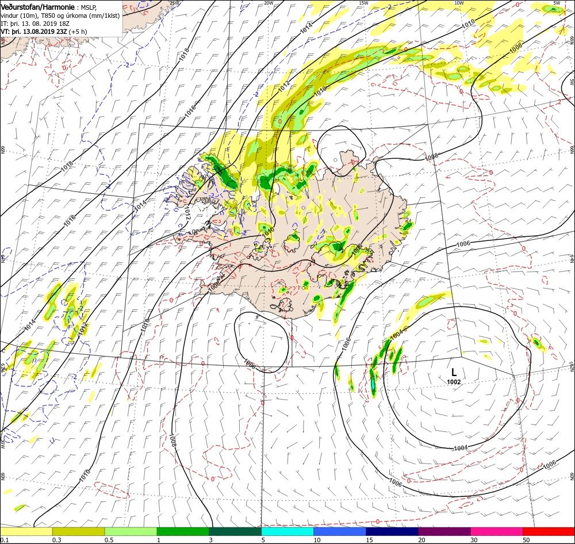The width and height of the screenshot is (575, 544).
Task: Click the legend value '10'
Action: [x=317, y=540]
